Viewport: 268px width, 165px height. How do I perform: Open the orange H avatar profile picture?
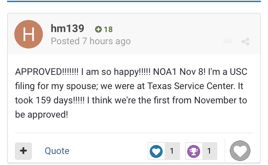coord(29,34)
